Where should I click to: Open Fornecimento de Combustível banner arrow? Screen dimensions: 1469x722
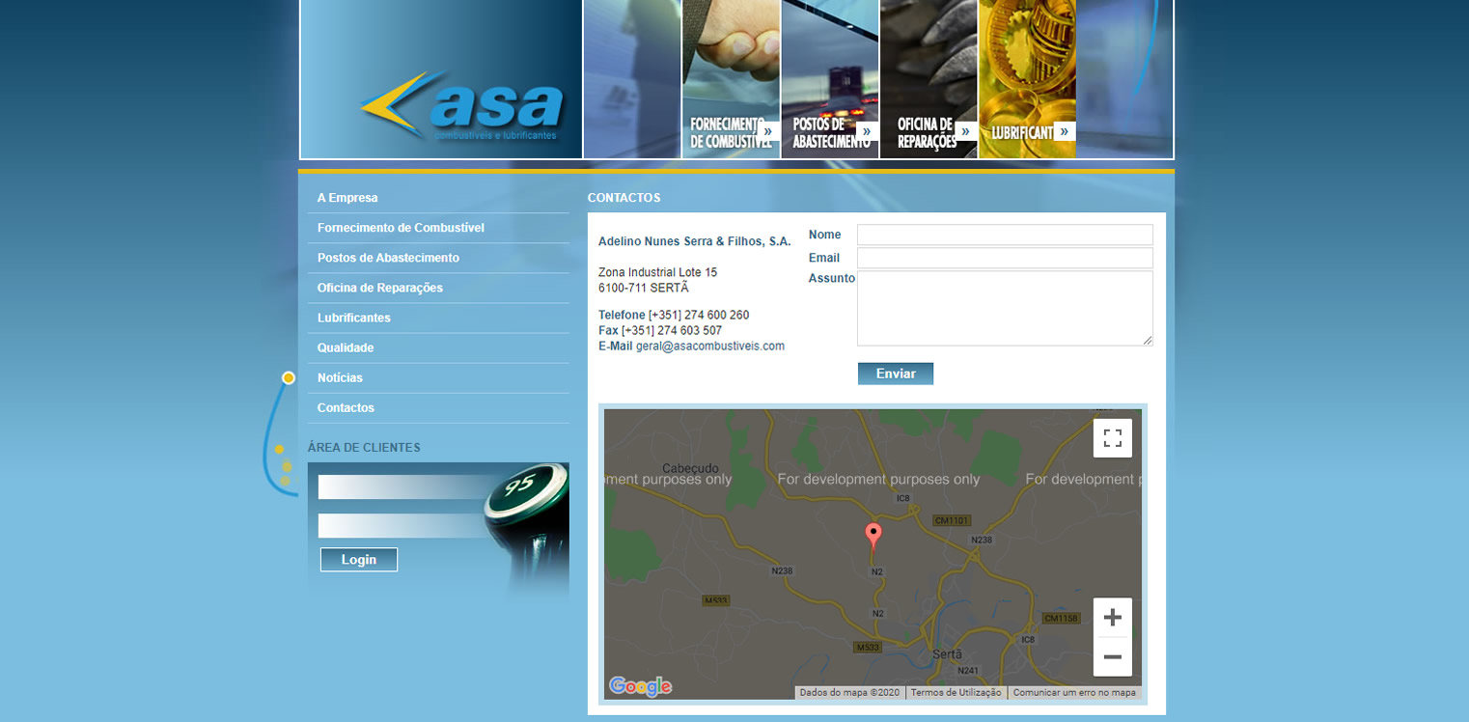point(768,131)
